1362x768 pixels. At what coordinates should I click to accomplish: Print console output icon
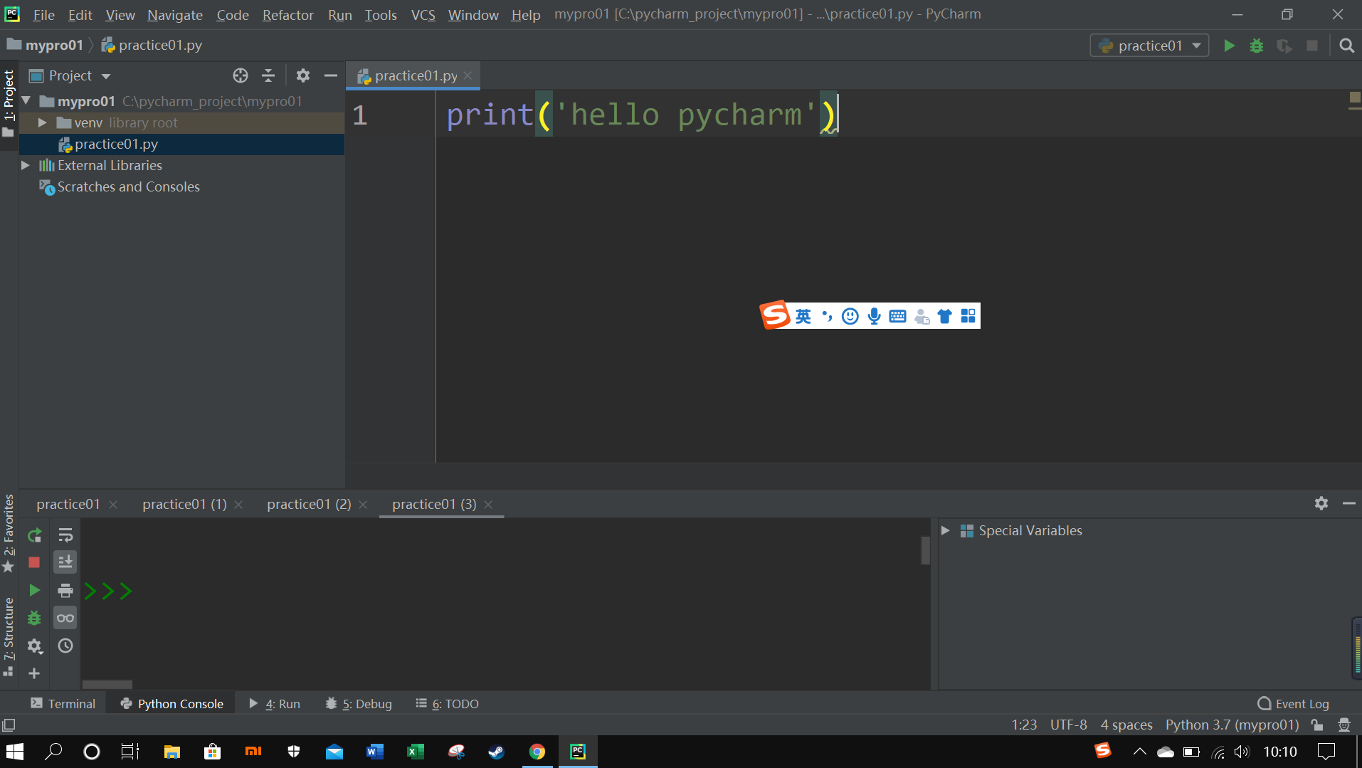[x=65, y=590]
